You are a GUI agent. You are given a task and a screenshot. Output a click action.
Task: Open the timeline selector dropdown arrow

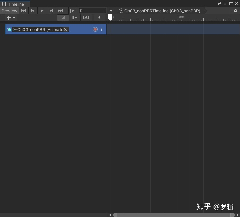[x=111, y=11]
